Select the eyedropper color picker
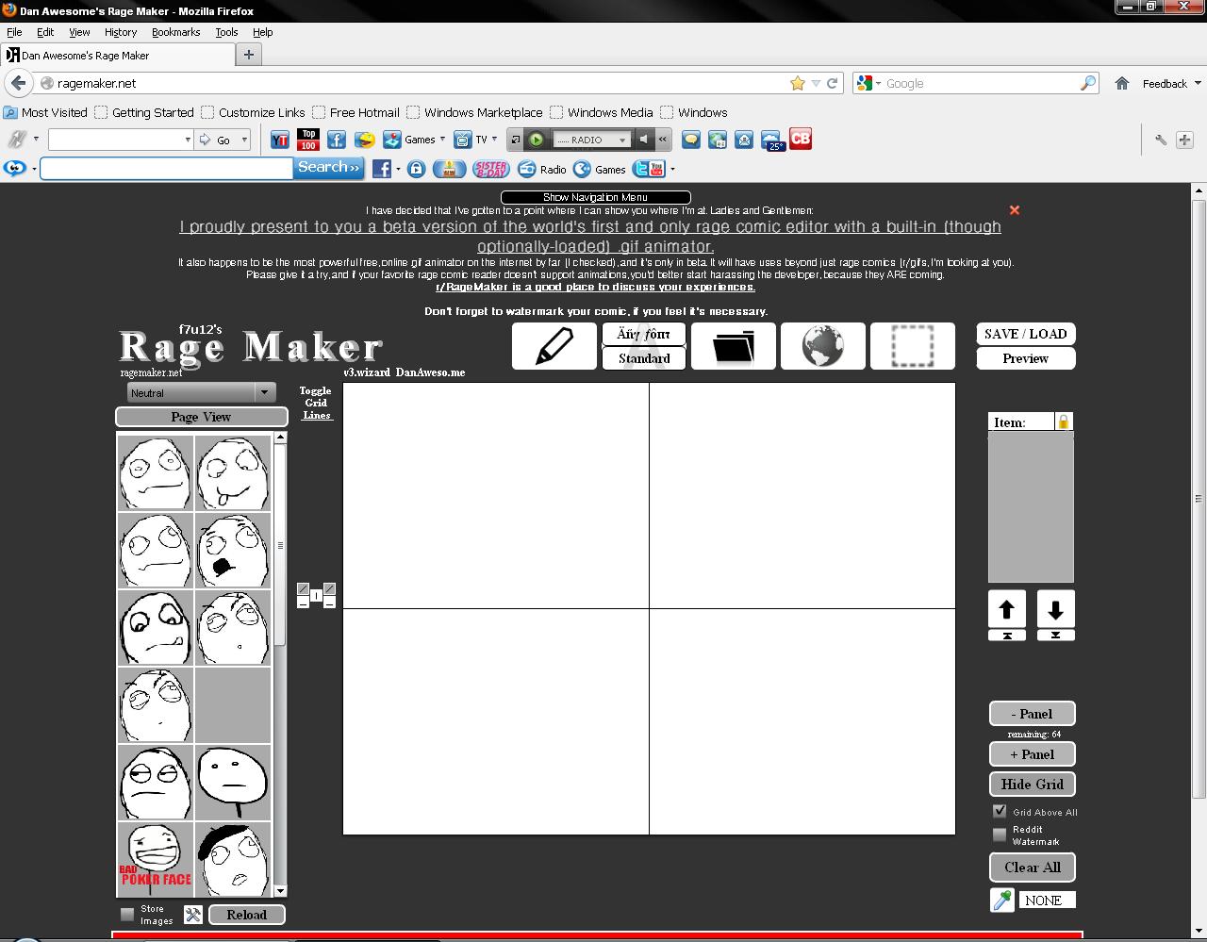 coord(1001,901)
